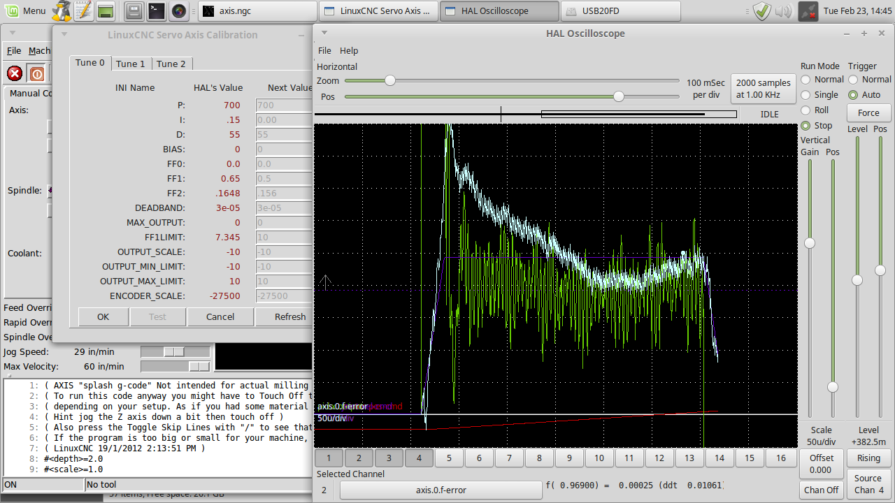Image resolution: width=895 pixels, height=503 pixels.
Task: Click the calibration Refresh button
Action: point(285,316)
